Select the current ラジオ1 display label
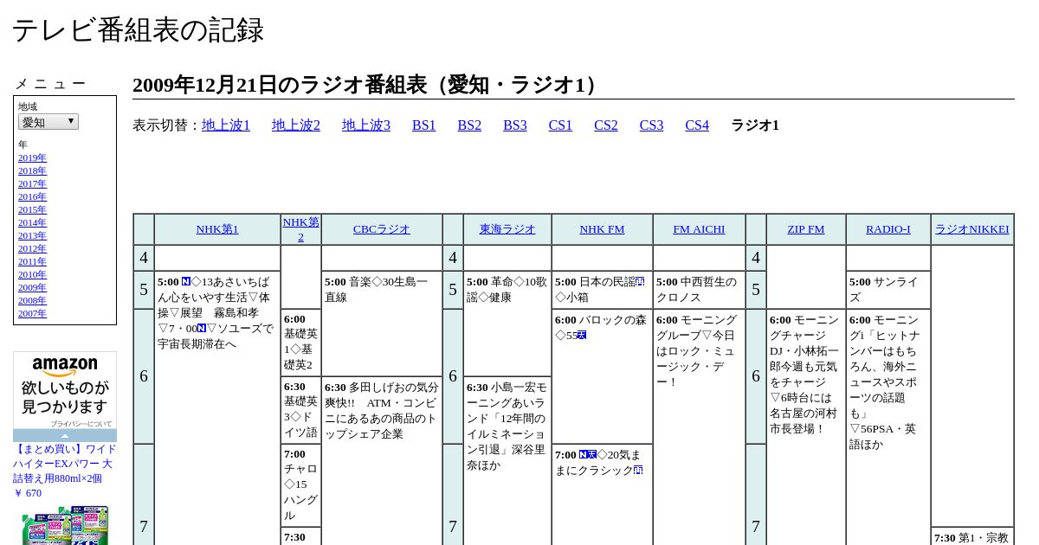The height and width of the screenshot is (545, 1039). (755, 125)
